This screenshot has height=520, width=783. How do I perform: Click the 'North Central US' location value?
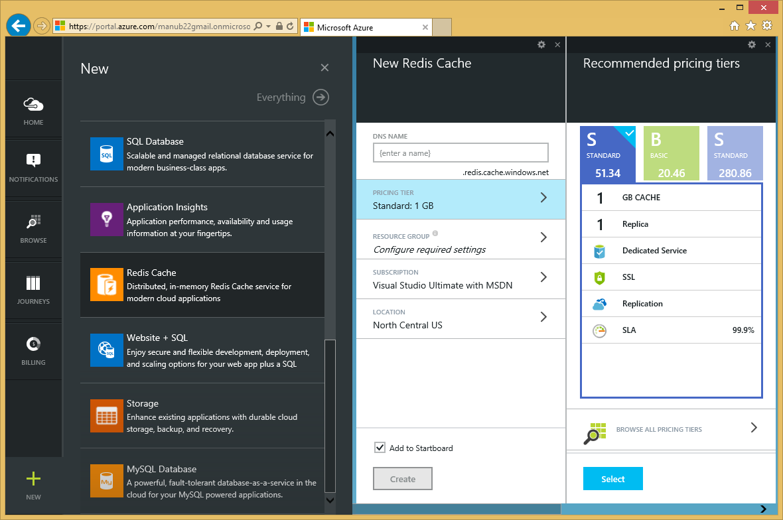tap(407, 326)
